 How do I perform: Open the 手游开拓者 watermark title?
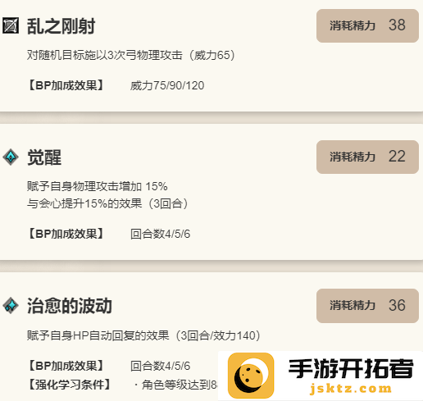point(351,369)
